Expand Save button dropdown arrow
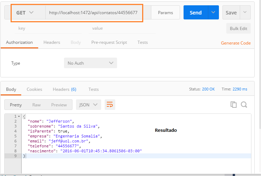 (x=245, y=12)
